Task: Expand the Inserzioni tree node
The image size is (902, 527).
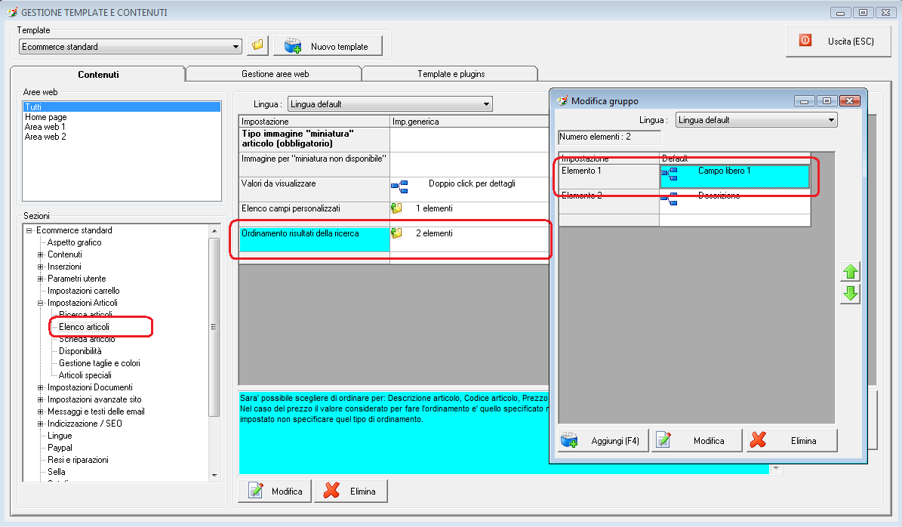Action: pyautogui.click(x=40, y=267)
